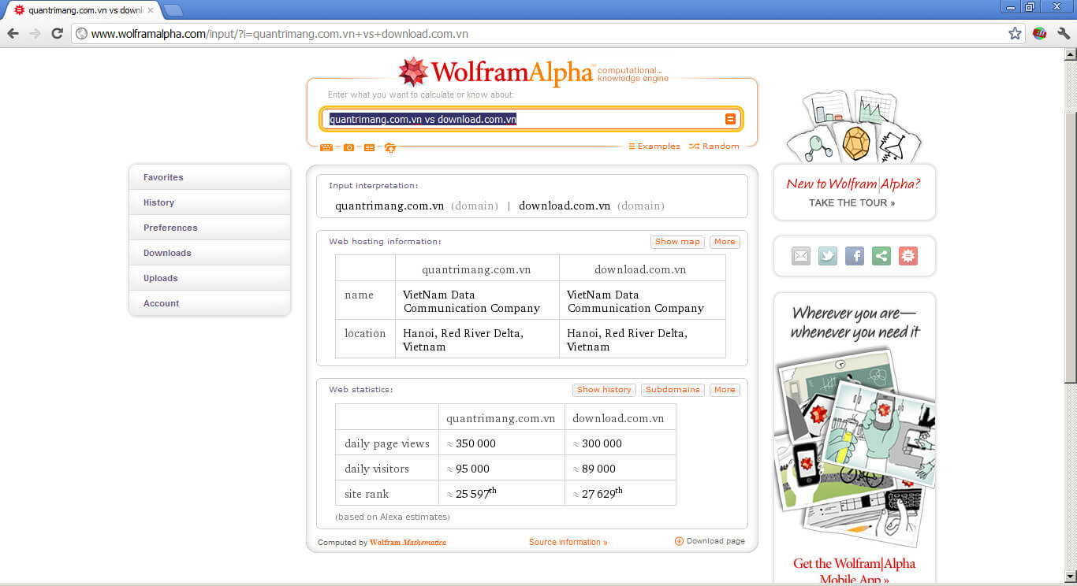1077x586 pixels.
Task: Click the orange compute button in search box
Action: coord(730,120)
